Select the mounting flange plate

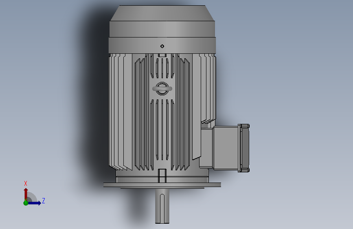click(162, 185)
